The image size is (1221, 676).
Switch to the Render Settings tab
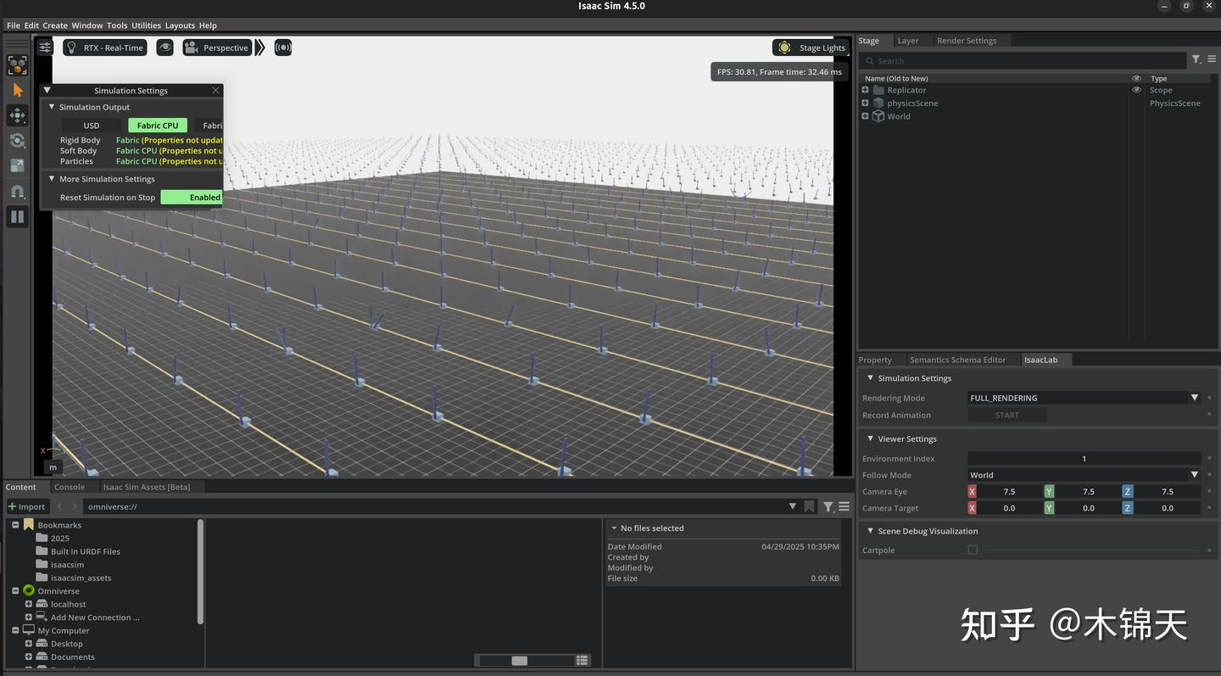[967, 41]
